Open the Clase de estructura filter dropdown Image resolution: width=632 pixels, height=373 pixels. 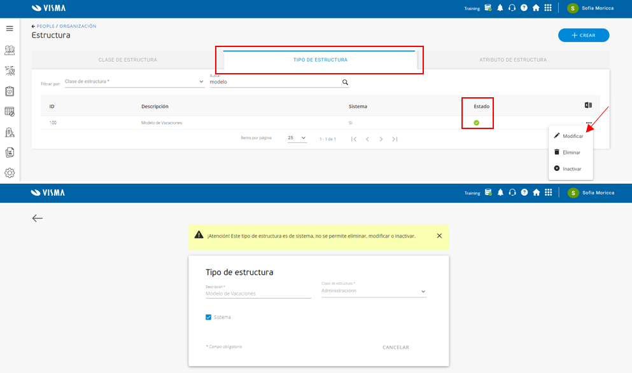(x=135, y=82)
